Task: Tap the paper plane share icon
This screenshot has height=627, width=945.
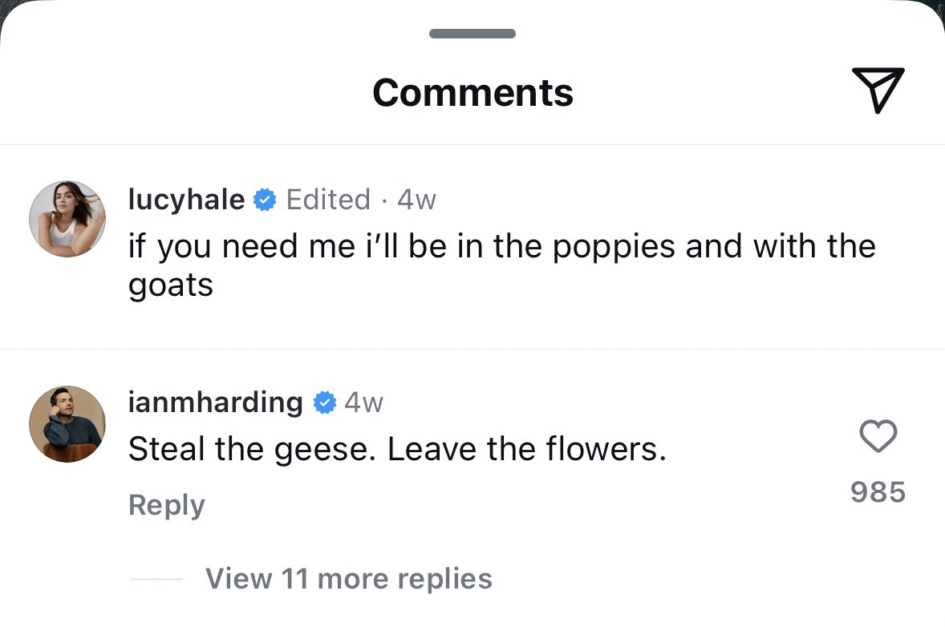Action: (878, 90)
